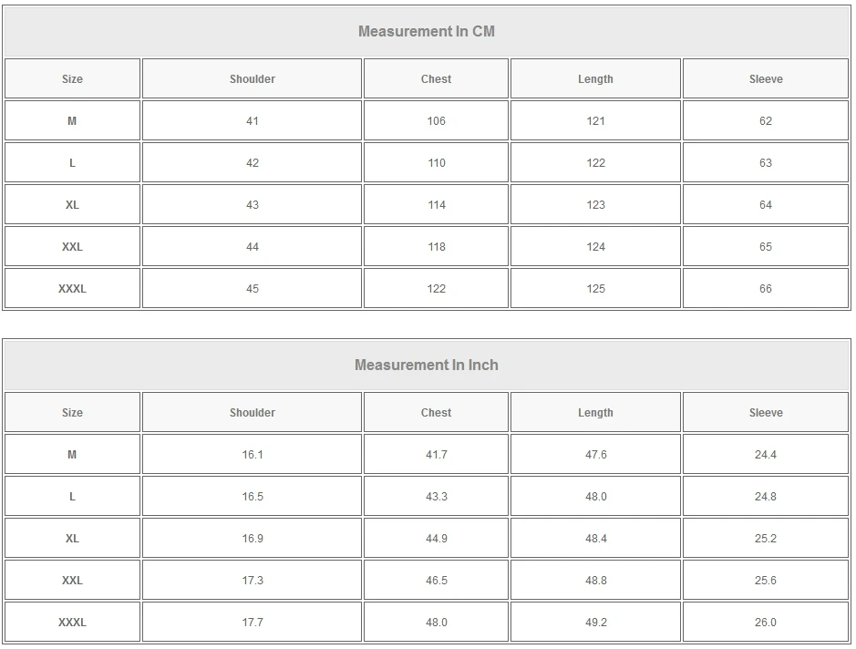Click the sleeve value 26.0 cell
The height and width of the screenshot is (649, 856).
coord(766,623)
